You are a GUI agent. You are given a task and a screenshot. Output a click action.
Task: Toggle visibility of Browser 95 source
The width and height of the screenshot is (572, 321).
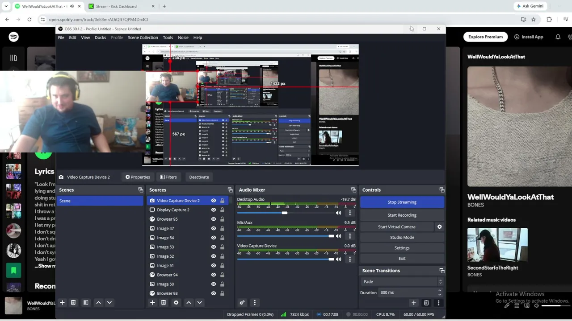(213, 219)
